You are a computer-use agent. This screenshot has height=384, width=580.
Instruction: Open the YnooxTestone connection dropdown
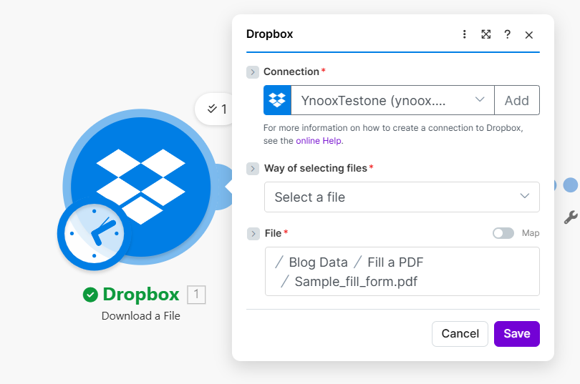click(392, 101)
